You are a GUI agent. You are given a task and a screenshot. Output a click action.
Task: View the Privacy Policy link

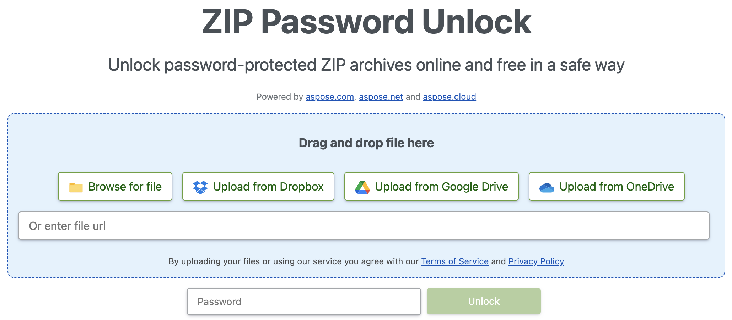pos(536,261)
